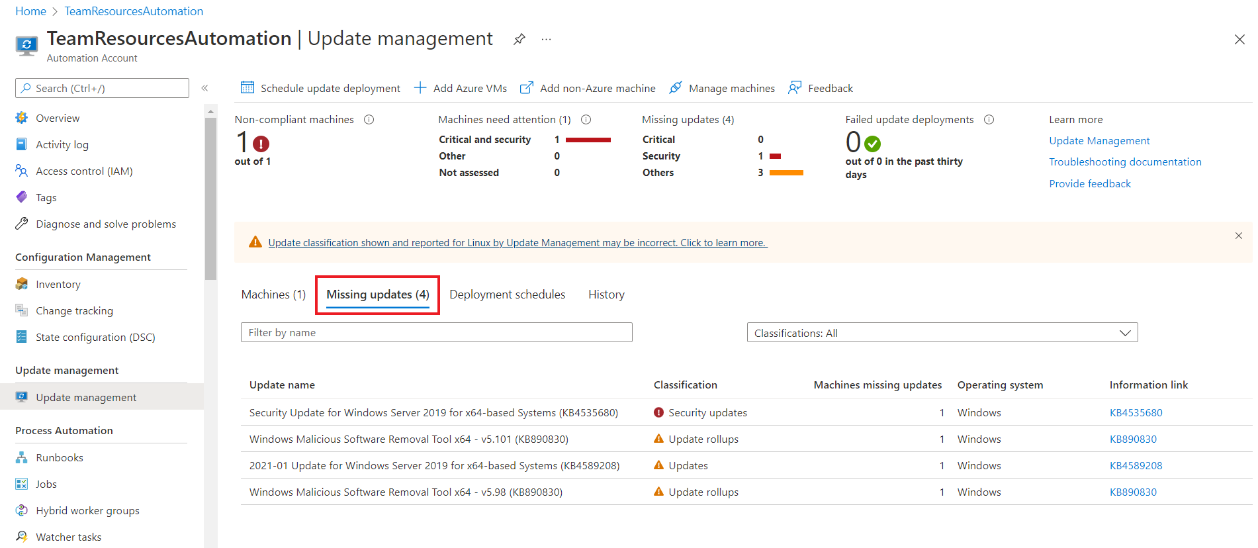
Task: Click the Add non-Azure machine icon
Action: [527, 88]
